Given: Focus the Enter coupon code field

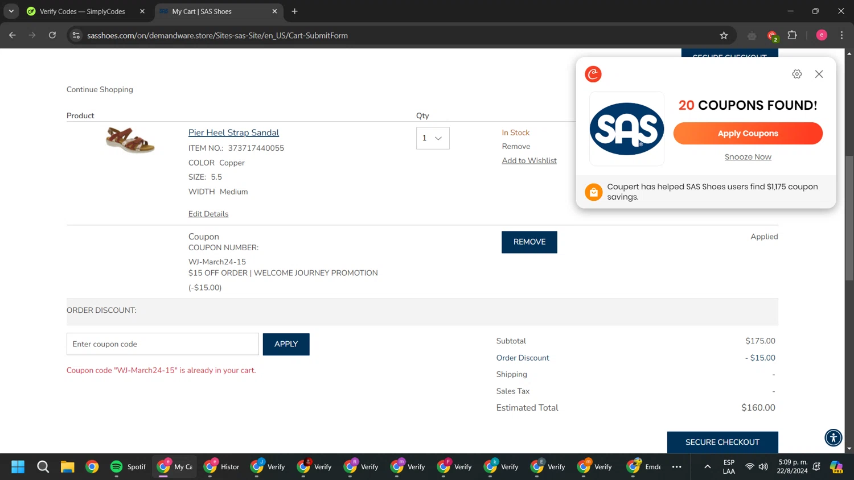Looking at the screenshot, I should tap(163, 344).
